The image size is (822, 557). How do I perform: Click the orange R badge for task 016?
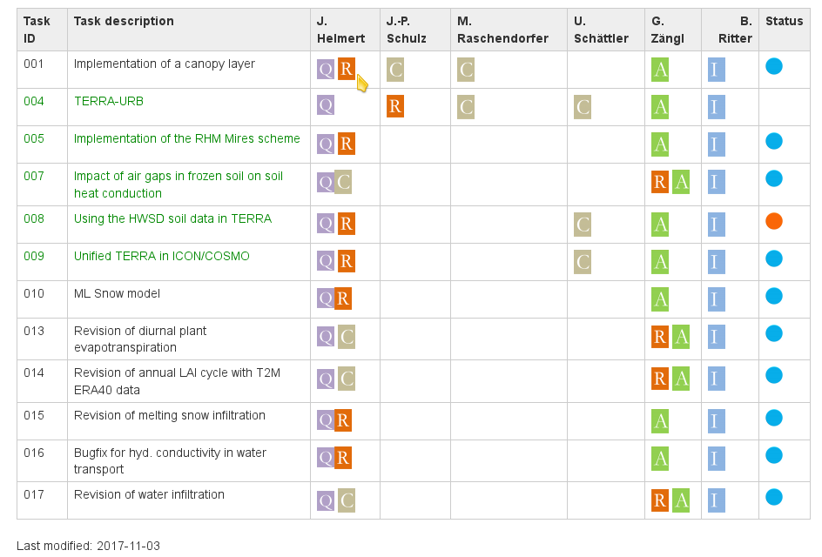[x=343, y=458]
